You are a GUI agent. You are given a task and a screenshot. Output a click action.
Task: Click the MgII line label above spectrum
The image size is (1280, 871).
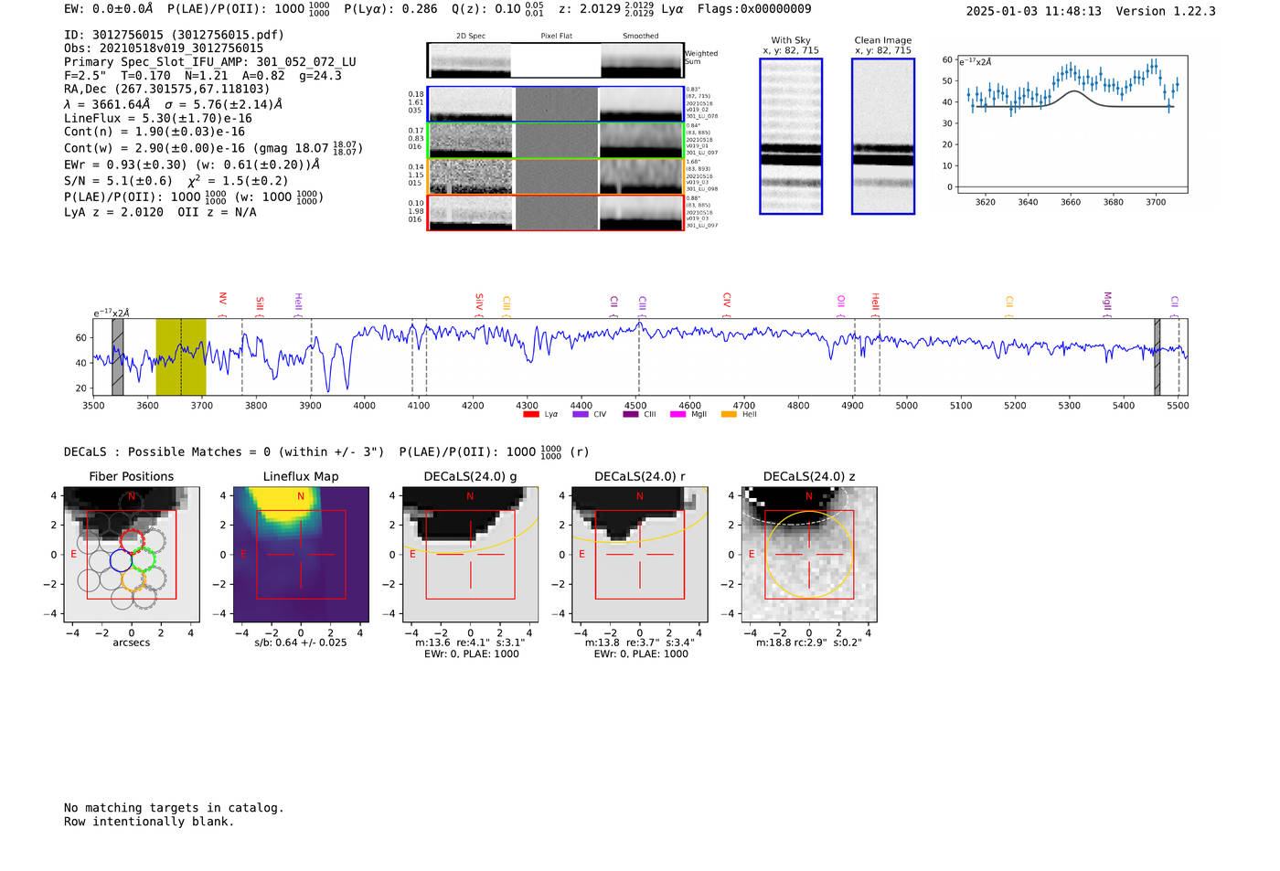(1107, 301)
